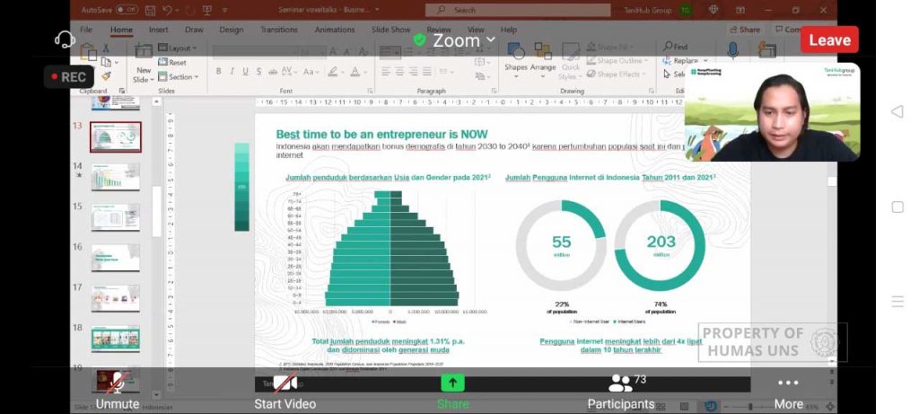The image size is (919, 414).
Task: Click the Reset slide button
Action: pos(172,62)
